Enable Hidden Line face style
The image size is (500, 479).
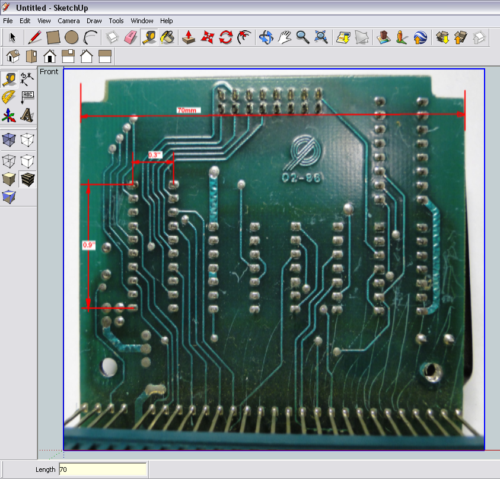[x=27, y=161]
